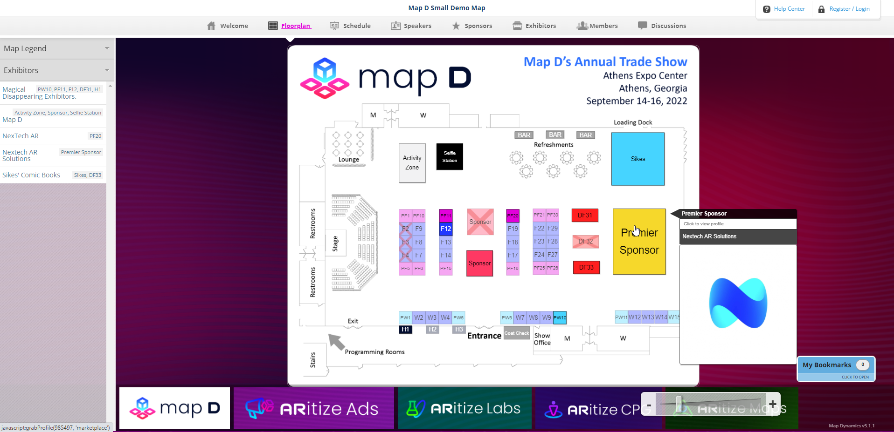894x432 pixels.
Task: Click the Welcome house icon
Action: (211, 26)
